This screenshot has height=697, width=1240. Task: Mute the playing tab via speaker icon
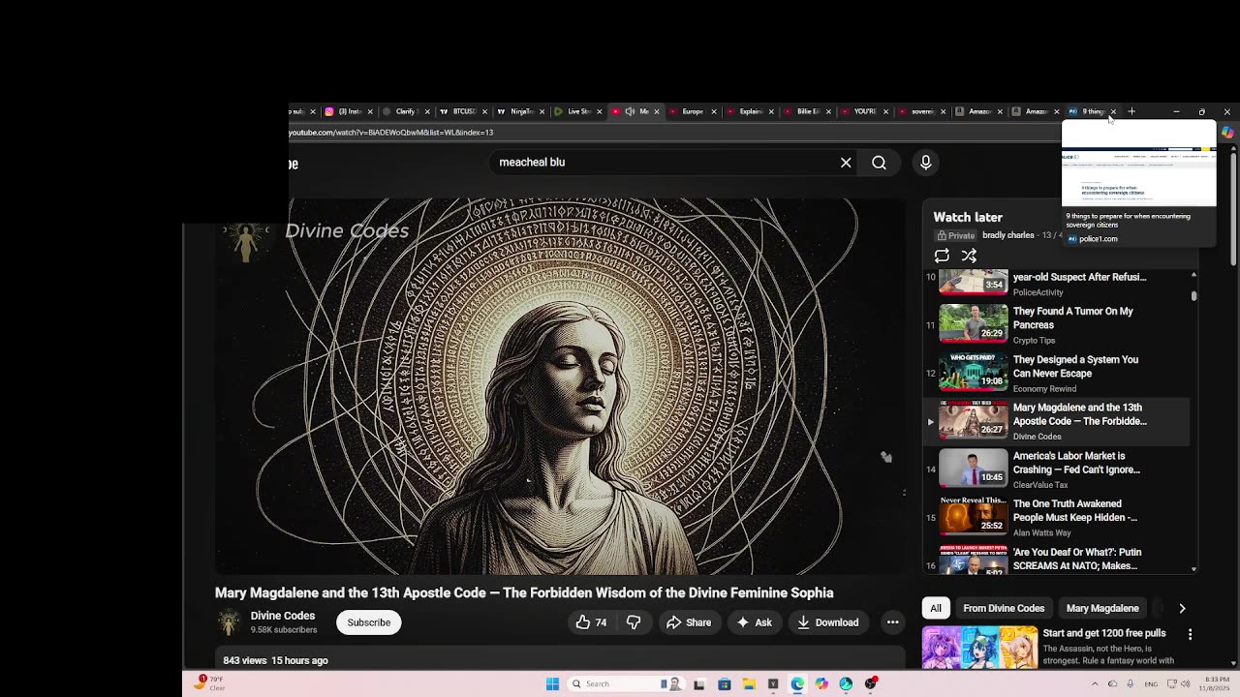(x=630, y=111)
